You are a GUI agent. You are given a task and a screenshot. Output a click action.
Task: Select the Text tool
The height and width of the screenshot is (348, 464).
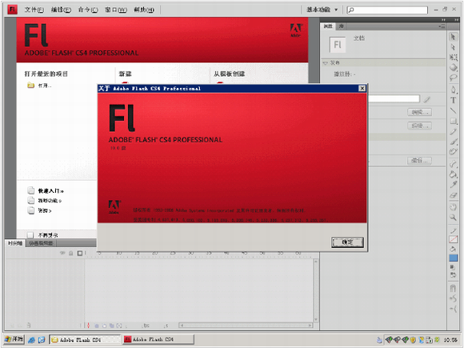point(453,100)
